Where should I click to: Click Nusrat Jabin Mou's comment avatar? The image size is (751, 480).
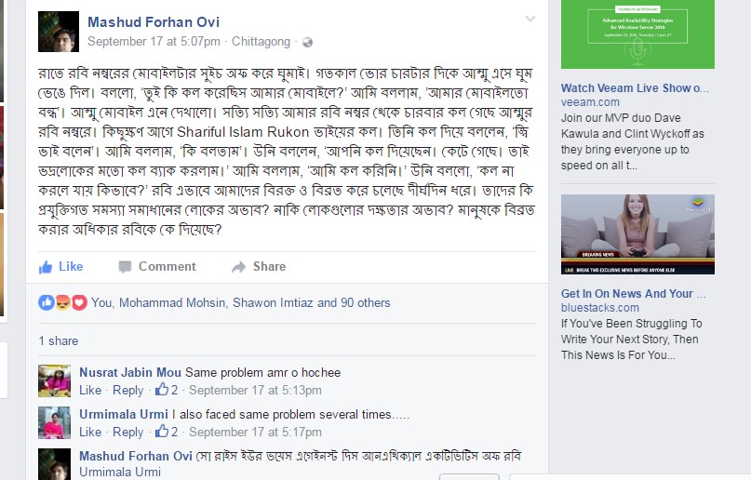click(x=54, y=380)
